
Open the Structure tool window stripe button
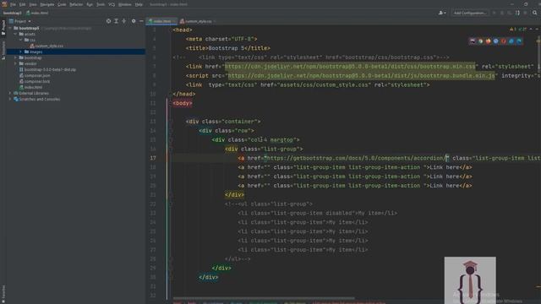pos(3,51)
